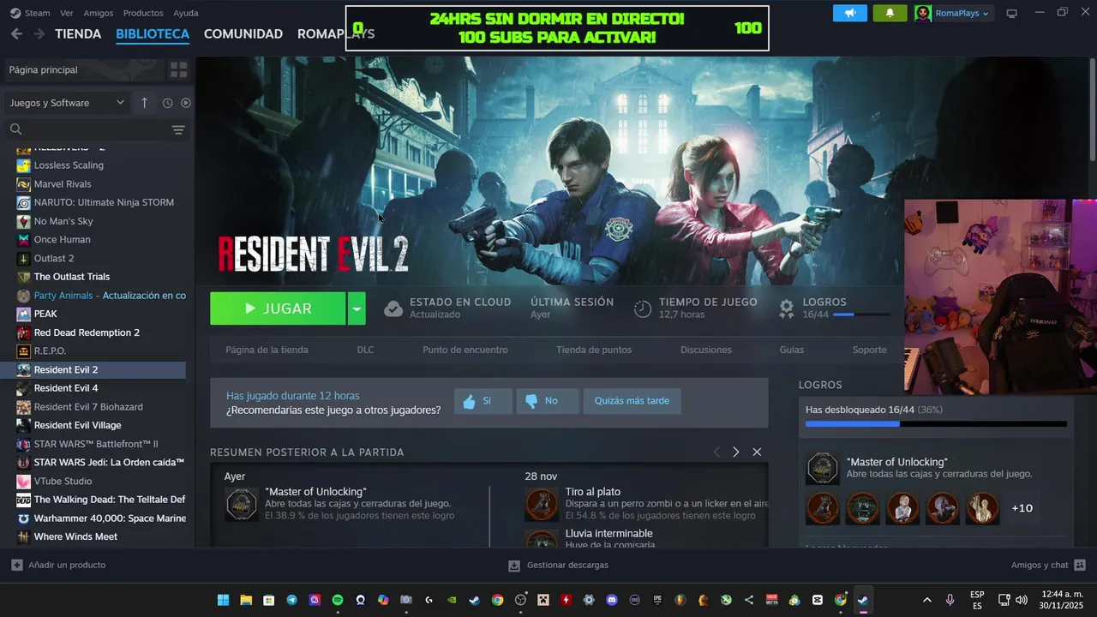Screen dimensions: 1097x617
Task: Recommend the game with Sí thumbs-up
Action: [x=483, y=401]
